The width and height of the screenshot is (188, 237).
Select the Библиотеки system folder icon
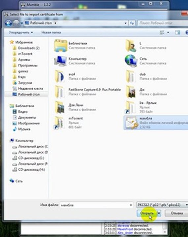pyautogui.click(x=61, y=45)
